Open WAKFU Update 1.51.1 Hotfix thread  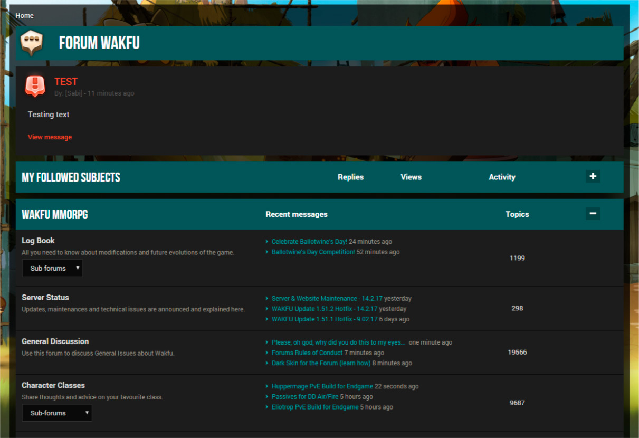click(324, 319)
